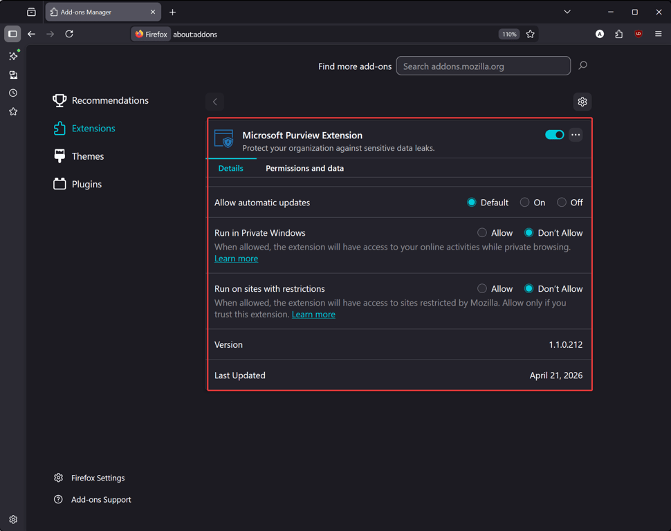This screenshot has height=531, width=671.
Task: Click the Search addons.mozilla.org field
Action: 483,66
